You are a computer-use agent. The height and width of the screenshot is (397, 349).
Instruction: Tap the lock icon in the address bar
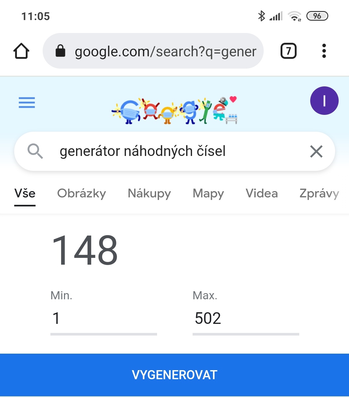60,51
